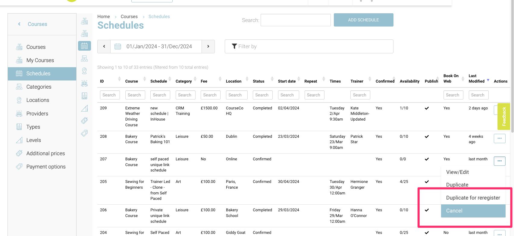Toggle the Publish checkmark for schedule 205
The height and width of the screenshot is (236, 514).
427,182
